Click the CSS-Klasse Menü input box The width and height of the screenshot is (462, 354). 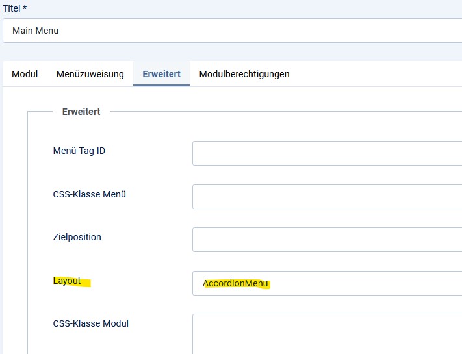327,197
